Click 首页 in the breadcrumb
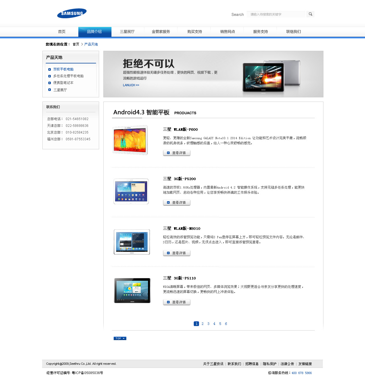The height and width of the screenshot is (376, 365). (x=76, y=44)
